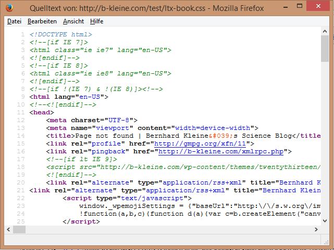Minimize the source view window

click(x=286, y=7)
